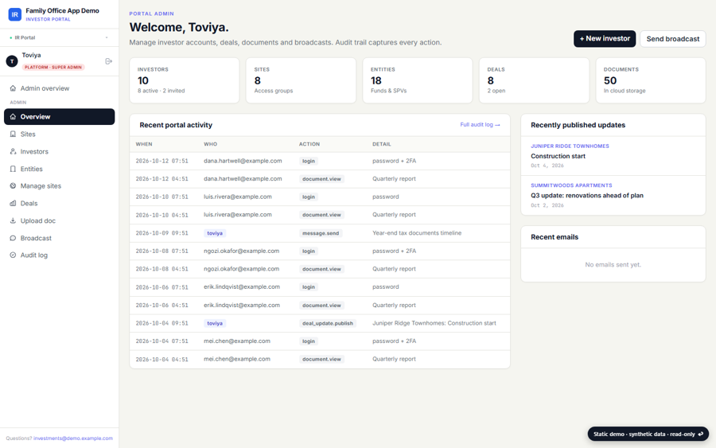Click ngozi.okafor@example.com in the login row
Viewport: 716px width, 448px height.
click(x=241, y=251)
